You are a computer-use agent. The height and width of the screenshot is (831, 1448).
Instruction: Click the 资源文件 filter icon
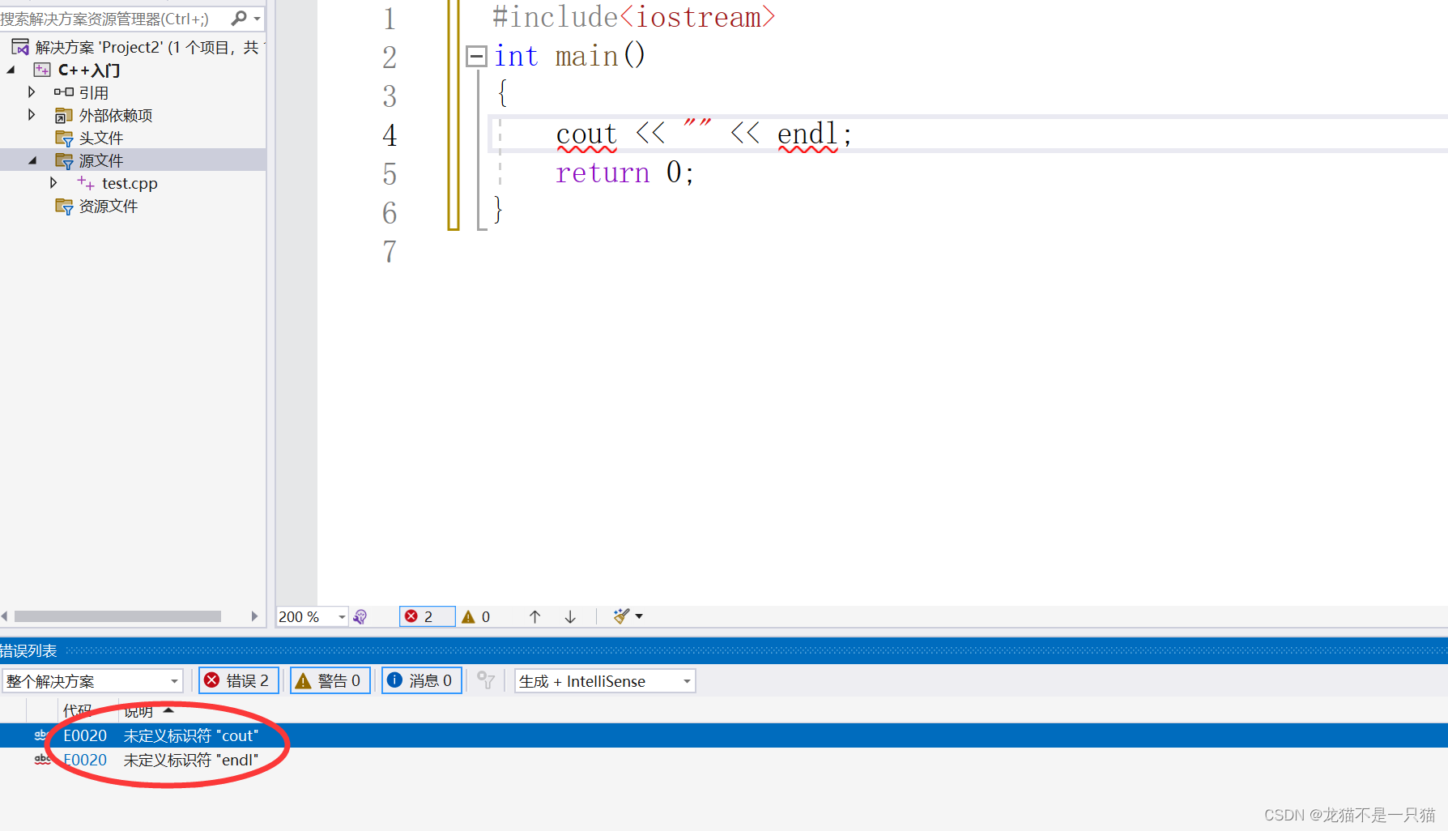(x=64, y=207)
